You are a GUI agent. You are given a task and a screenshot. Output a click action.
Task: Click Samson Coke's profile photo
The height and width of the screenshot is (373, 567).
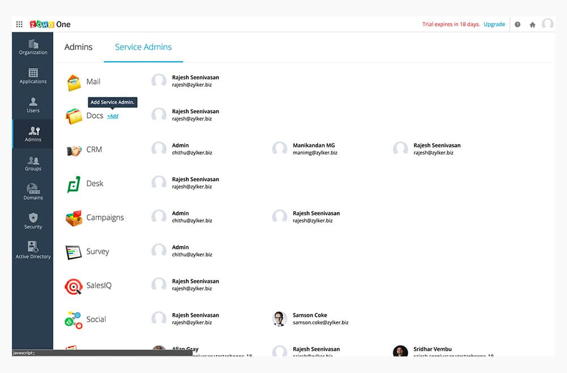pos(280,319)
